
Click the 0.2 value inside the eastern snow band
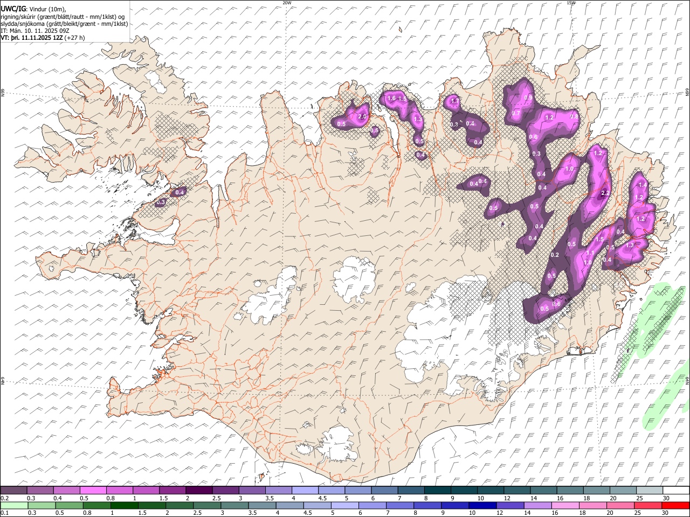coord(555,255)
